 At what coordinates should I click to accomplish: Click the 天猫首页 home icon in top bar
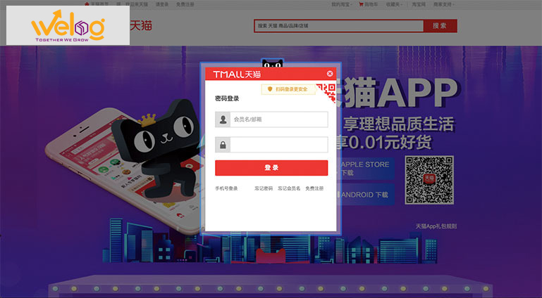[x=87, y=4]
